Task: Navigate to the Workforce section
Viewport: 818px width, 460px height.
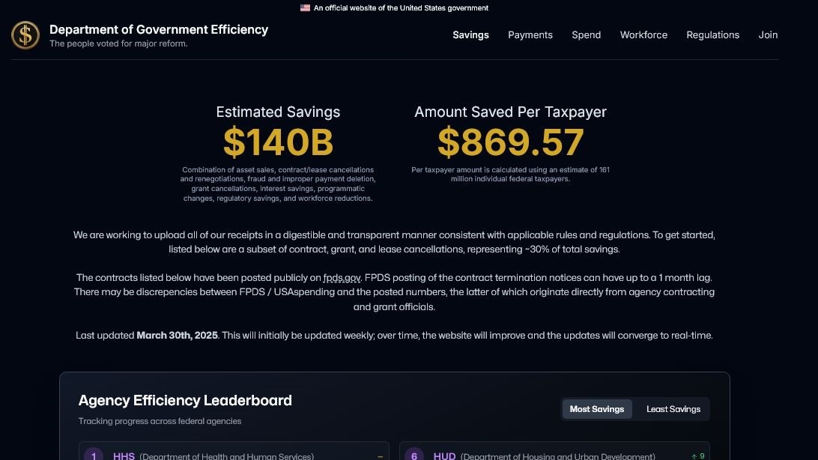Action: (643, 34)
